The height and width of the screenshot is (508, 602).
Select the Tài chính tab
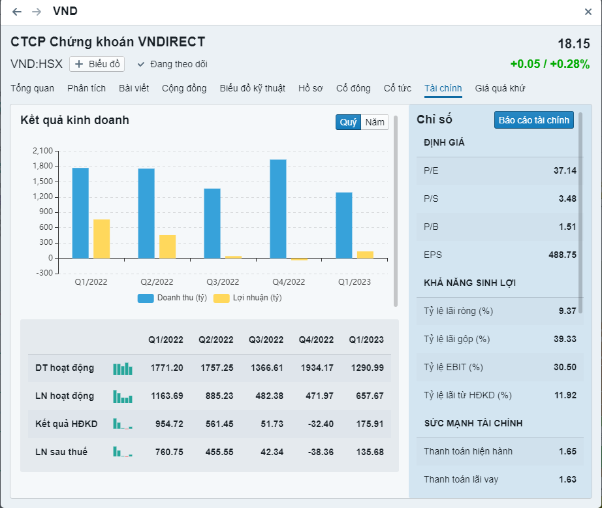pos(443,88)
